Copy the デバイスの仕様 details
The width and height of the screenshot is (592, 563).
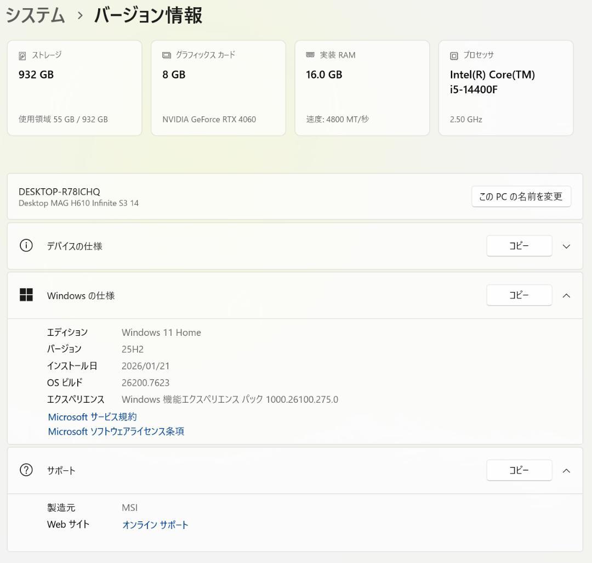[519, 246]
